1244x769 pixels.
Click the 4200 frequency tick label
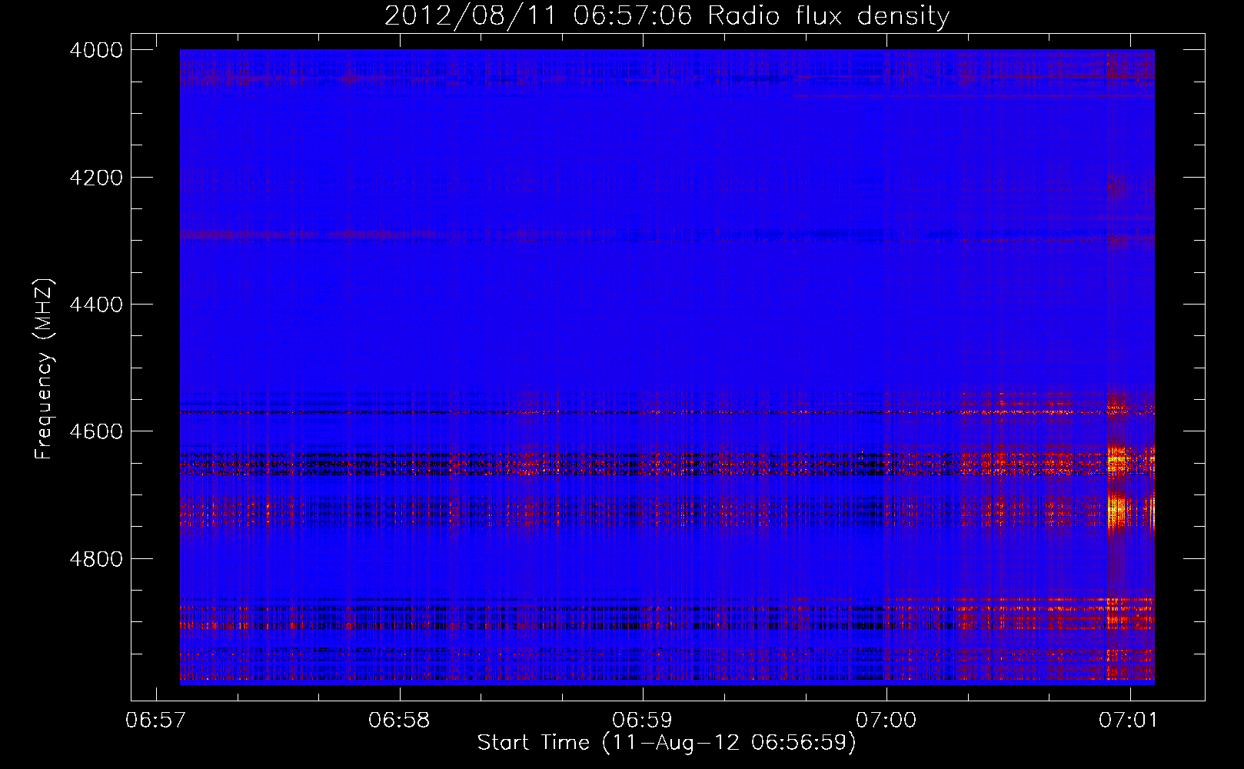pos(96,178)
